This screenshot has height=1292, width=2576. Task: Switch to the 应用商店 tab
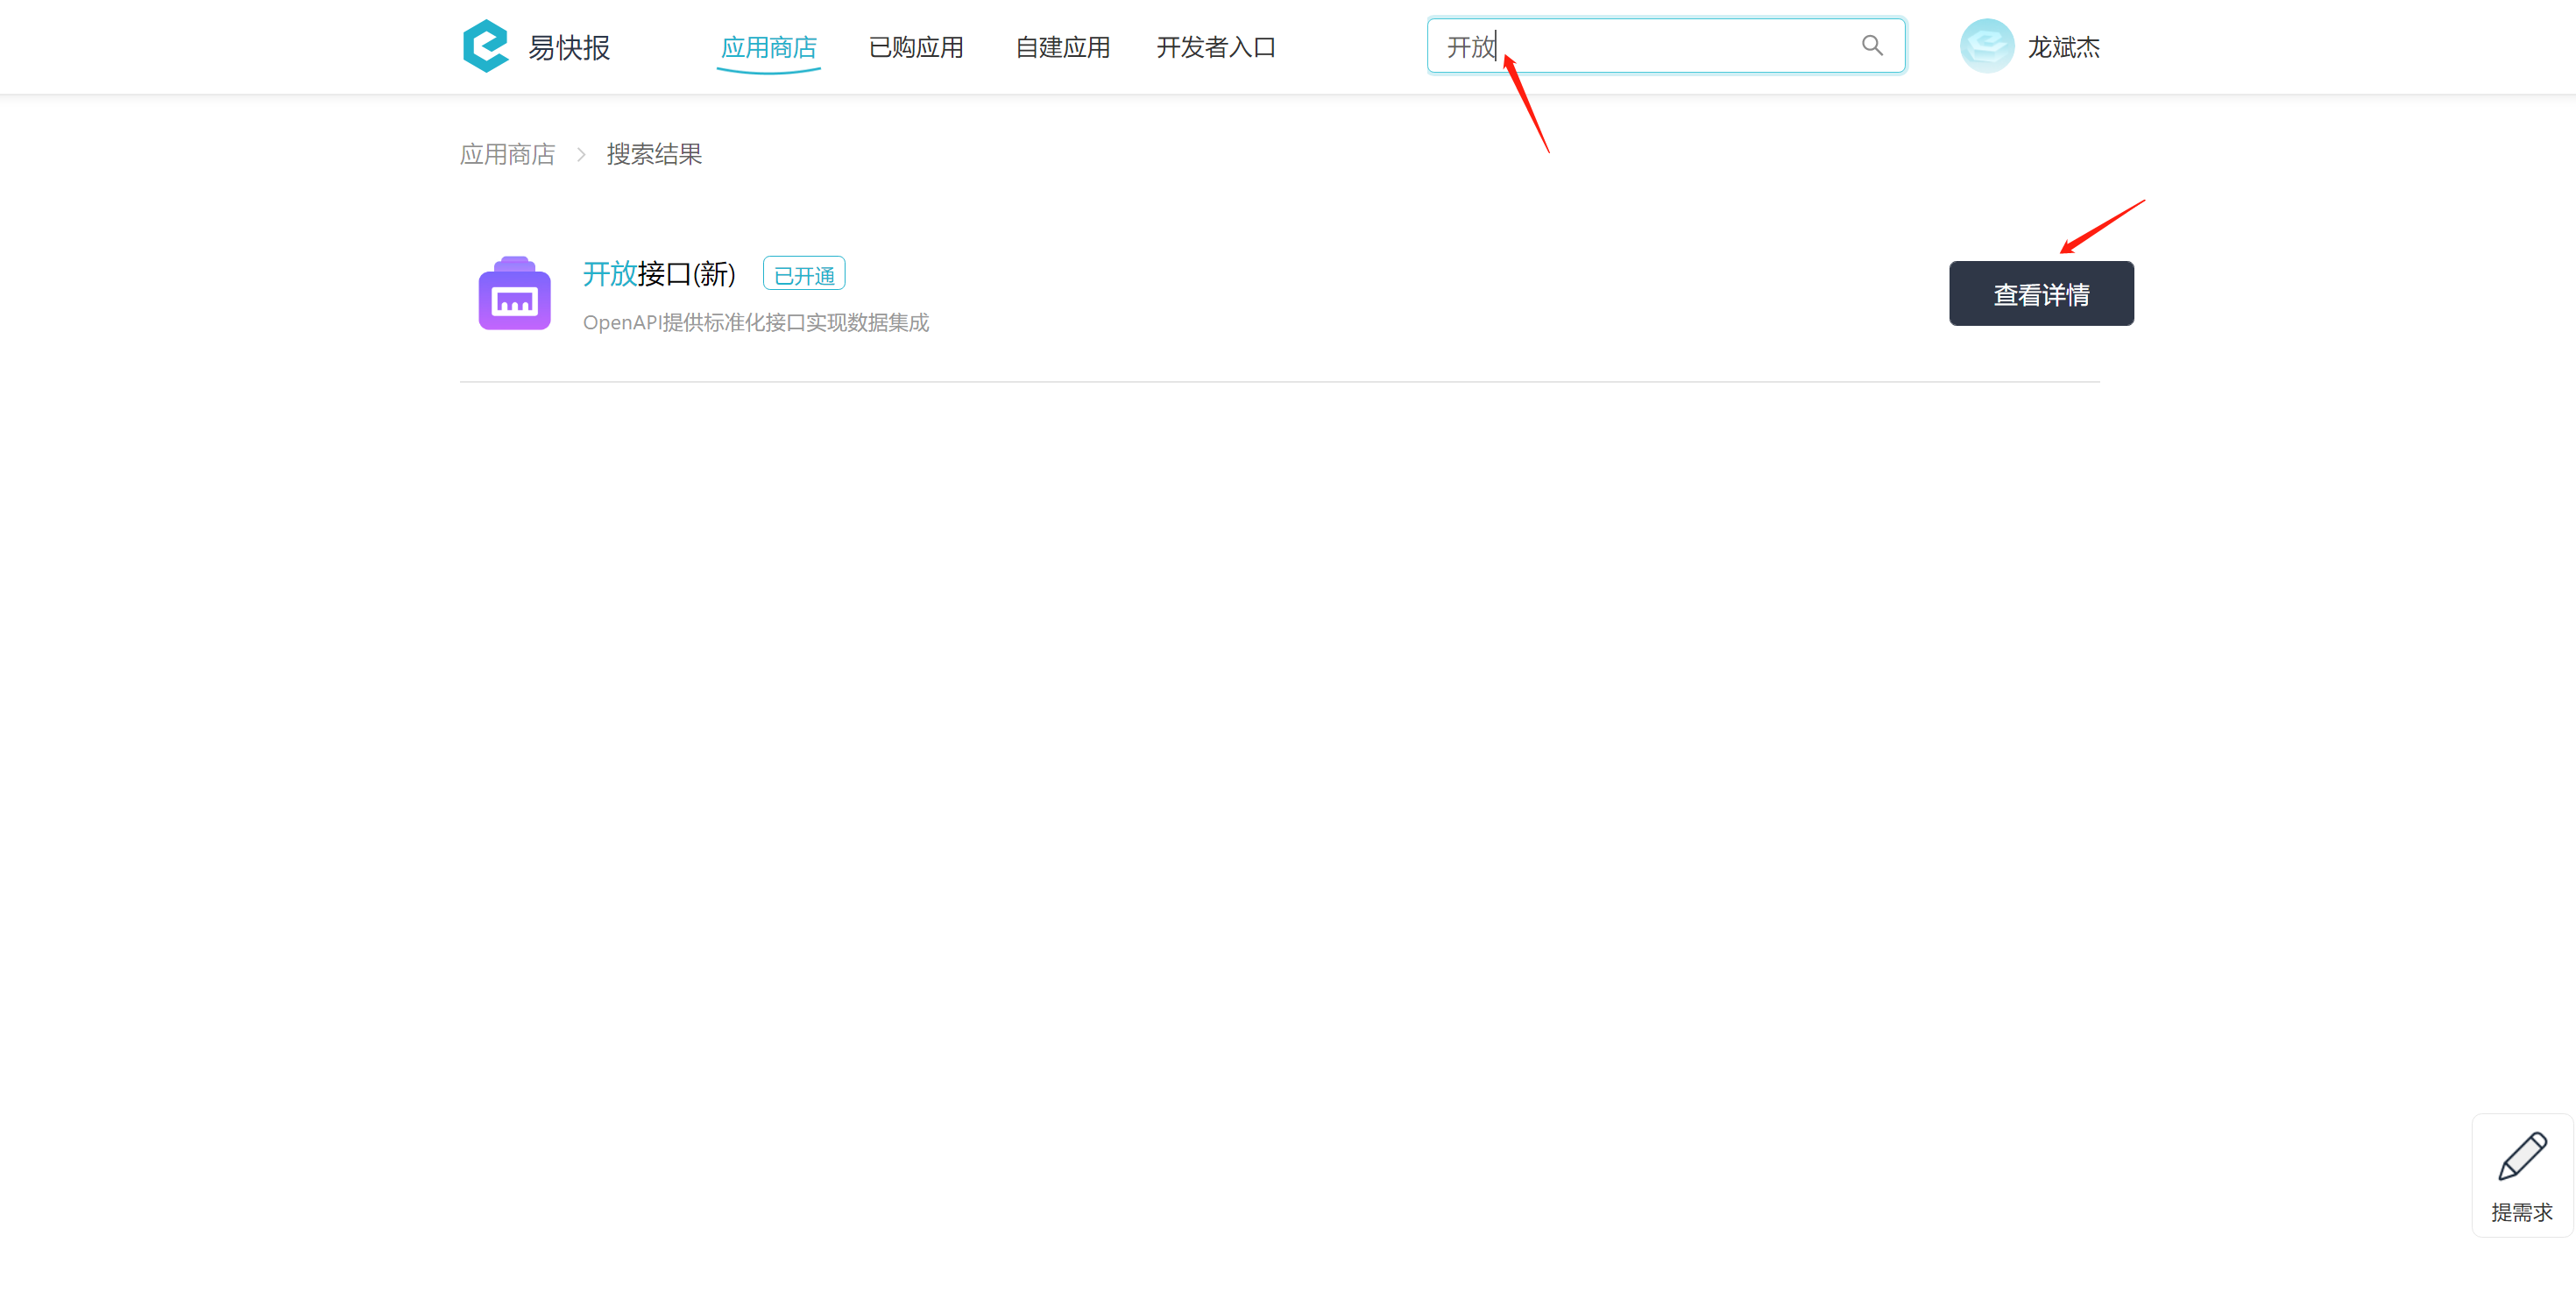click(768, 47)
